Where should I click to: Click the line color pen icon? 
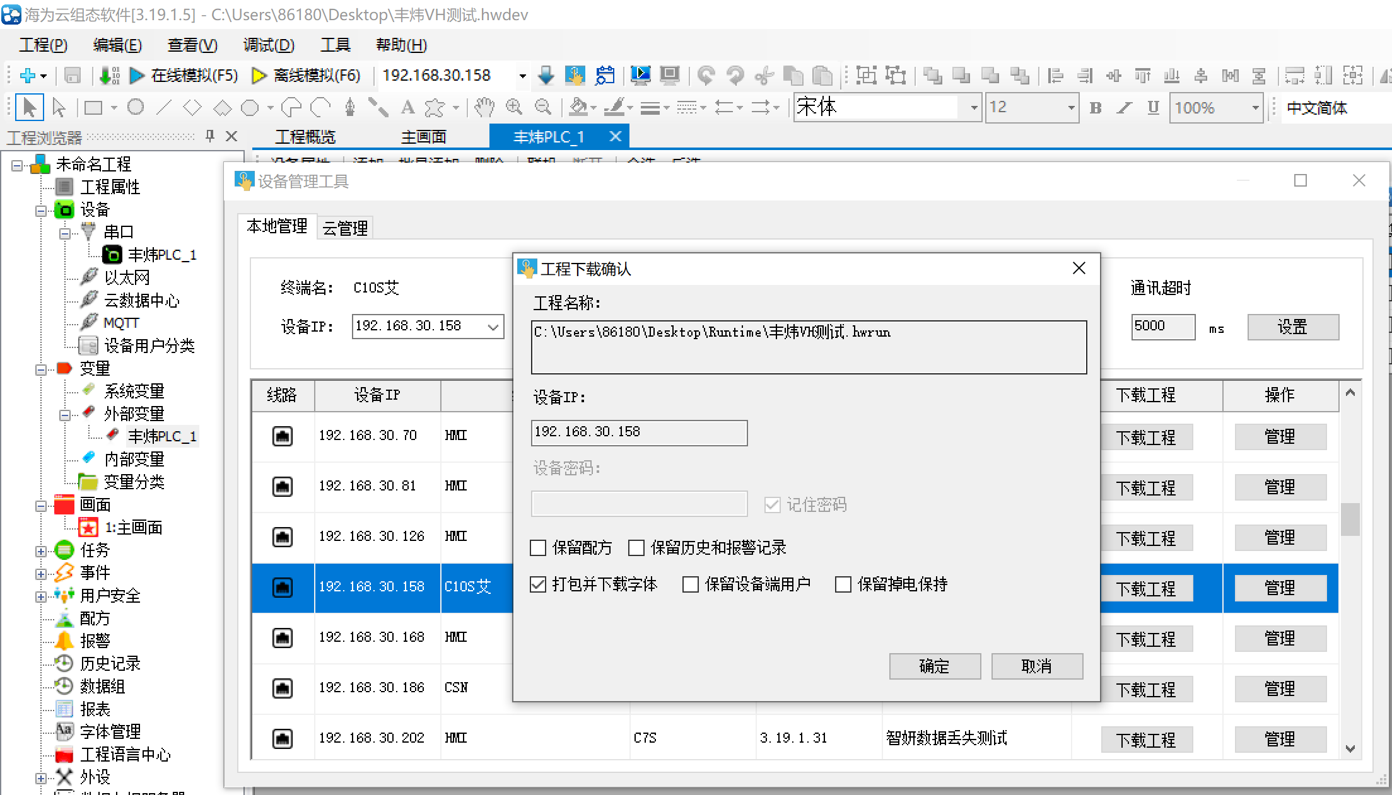click(614, 108)
